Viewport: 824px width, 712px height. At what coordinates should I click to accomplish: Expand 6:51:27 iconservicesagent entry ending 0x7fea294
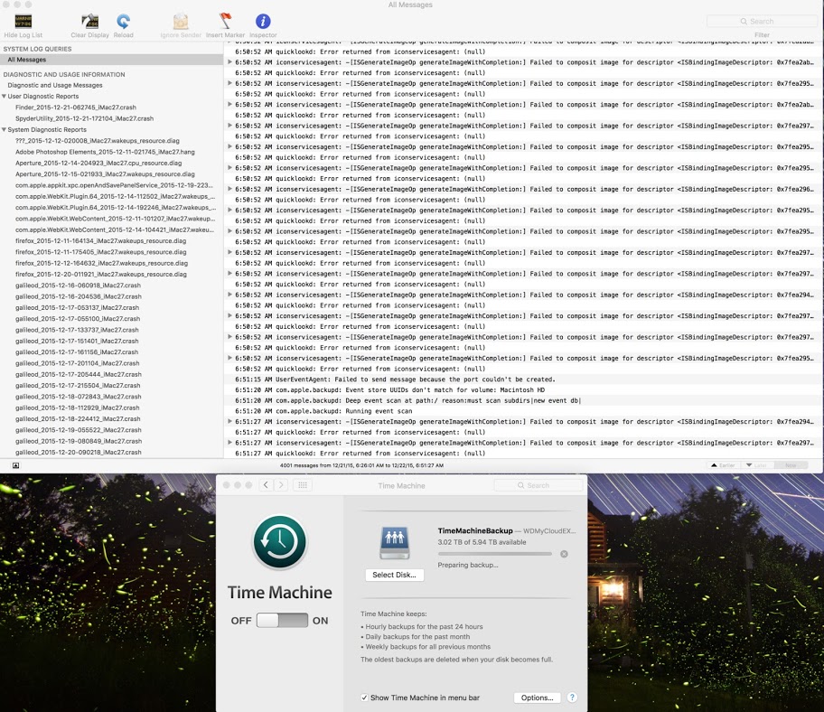[229, 421]
